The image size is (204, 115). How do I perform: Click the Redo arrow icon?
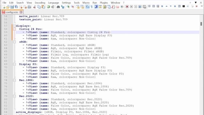click(x=53, y=7)
